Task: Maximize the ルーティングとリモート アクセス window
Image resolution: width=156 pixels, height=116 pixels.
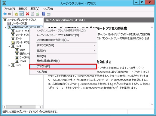Action: (142, 2)
